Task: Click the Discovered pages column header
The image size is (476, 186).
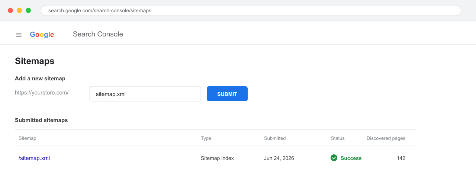Action: pos(386,138)
